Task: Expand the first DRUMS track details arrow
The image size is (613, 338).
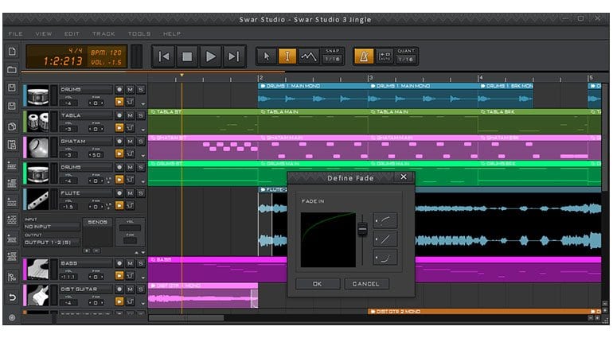Action: [x=143, y=104]
